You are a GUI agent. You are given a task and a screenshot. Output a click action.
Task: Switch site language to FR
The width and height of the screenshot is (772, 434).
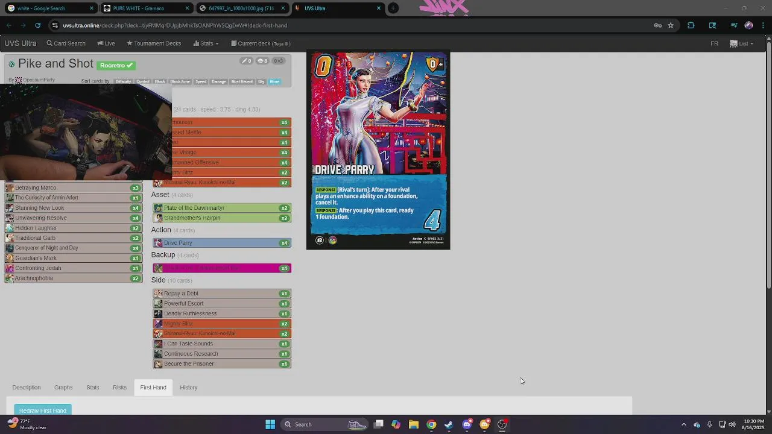coord(714,43)
